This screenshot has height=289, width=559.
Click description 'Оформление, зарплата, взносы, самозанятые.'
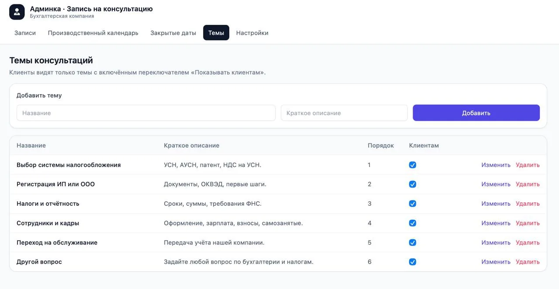[x=233, y=223]
